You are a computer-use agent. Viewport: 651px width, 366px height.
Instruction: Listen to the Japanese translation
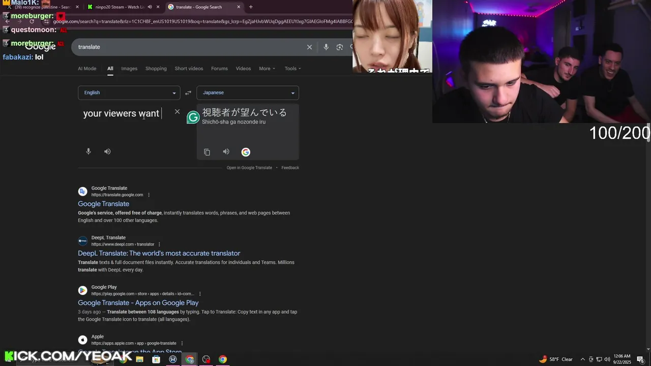pyautogui.click(x=226, y=151)
